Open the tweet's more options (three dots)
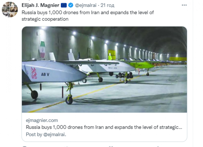203x147 pixels. click(185, 5)
